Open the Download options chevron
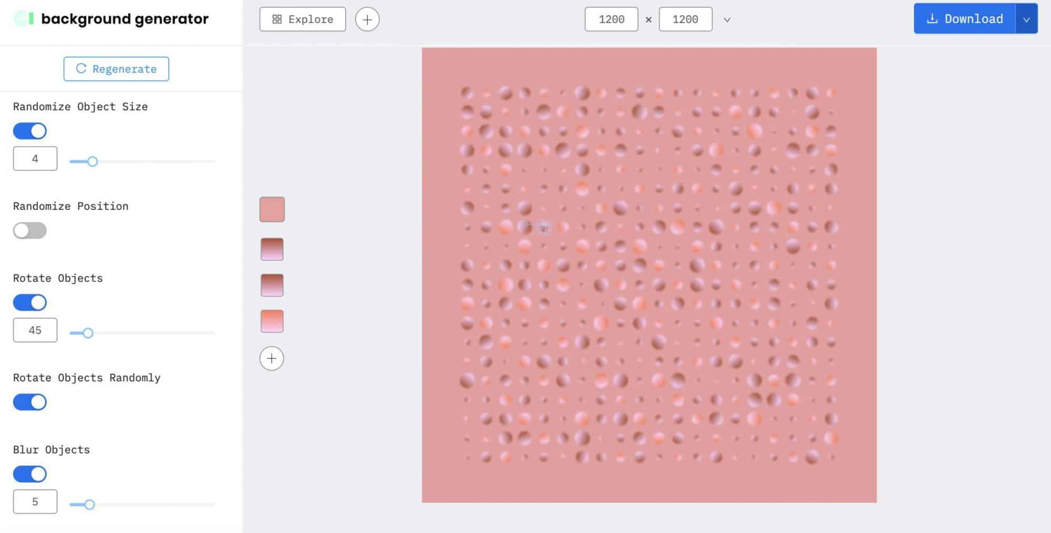Screen dimensions: 1051x533 pos(1026,19)
